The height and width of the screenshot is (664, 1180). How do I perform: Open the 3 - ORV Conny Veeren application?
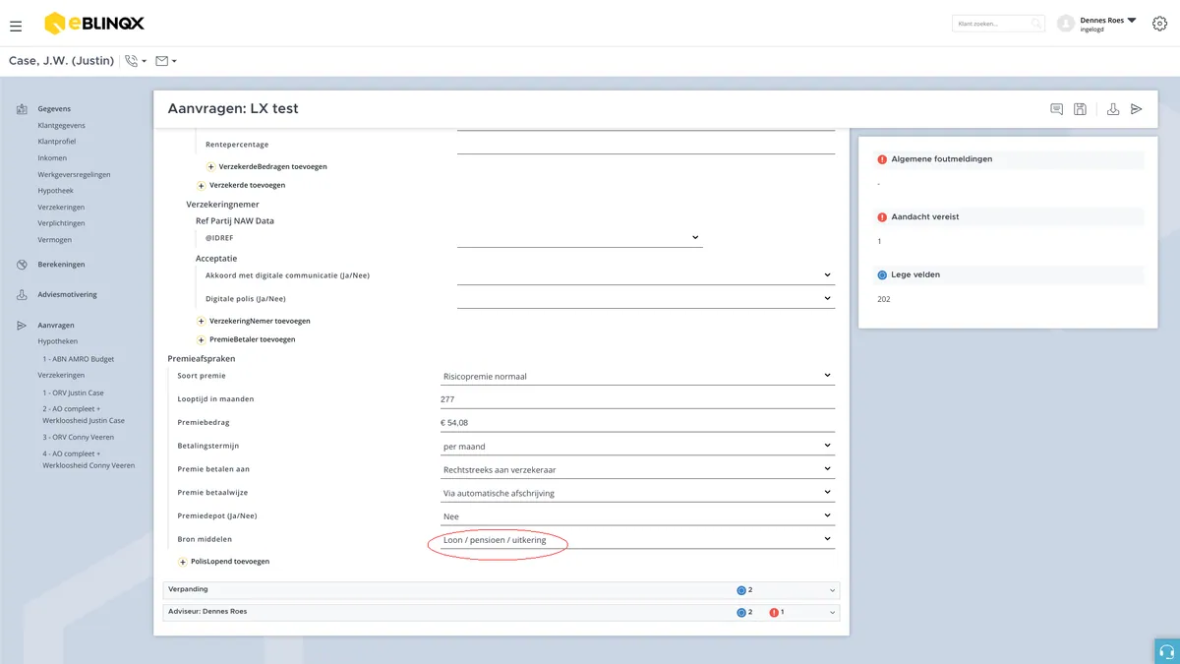coord(78,437)
